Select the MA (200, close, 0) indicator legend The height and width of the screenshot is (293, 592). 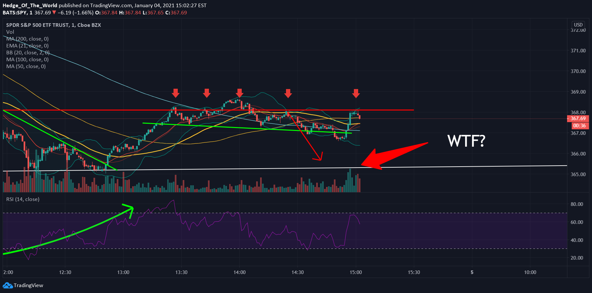pyautogui.click(x=28, y=39)
